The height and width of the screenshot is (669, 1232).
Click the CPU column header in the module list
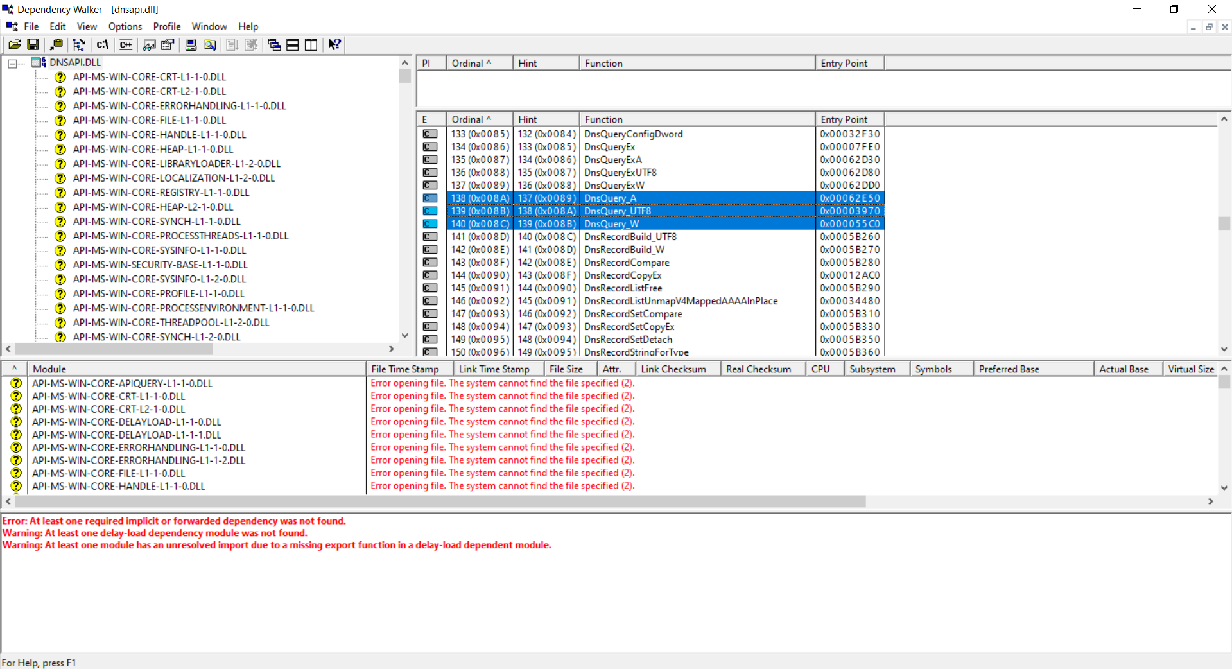[x=825, y=369]
